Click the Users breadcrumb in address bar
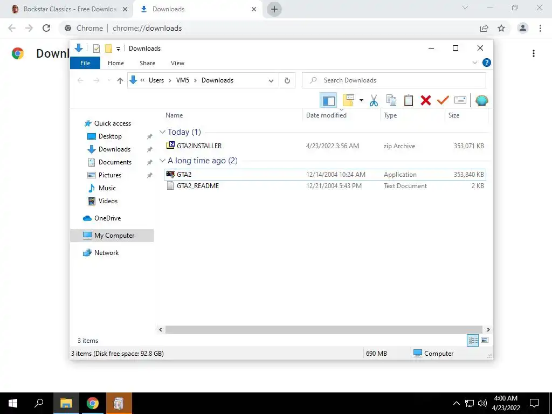 click(x=156, y=80)
